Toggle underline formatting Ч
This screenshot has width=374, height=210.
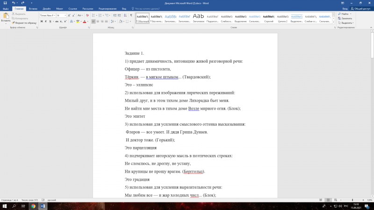pos(50,21)
